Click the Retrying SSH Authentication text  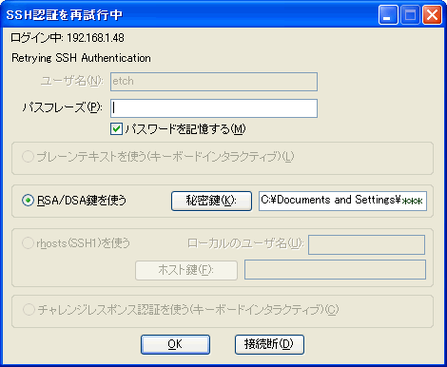point(81,58)
